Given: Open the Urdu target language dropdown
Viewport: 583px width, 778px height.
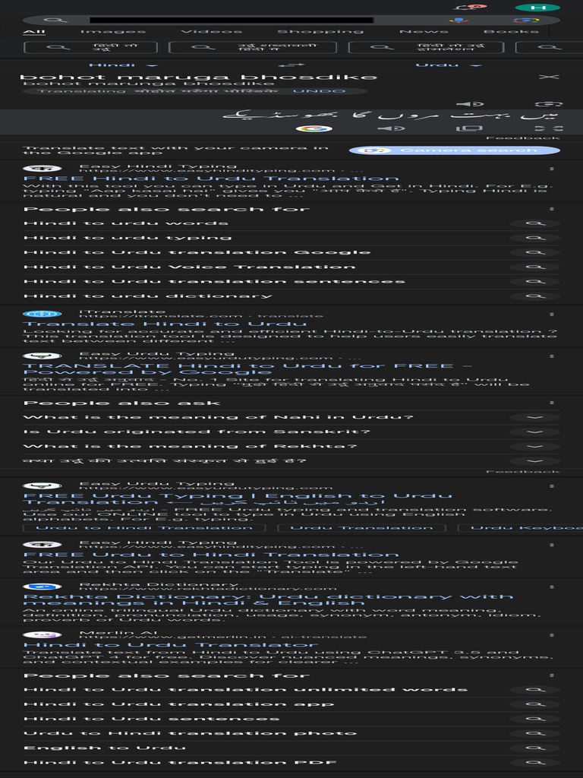Looking at the screenshot, I should 448,65.
